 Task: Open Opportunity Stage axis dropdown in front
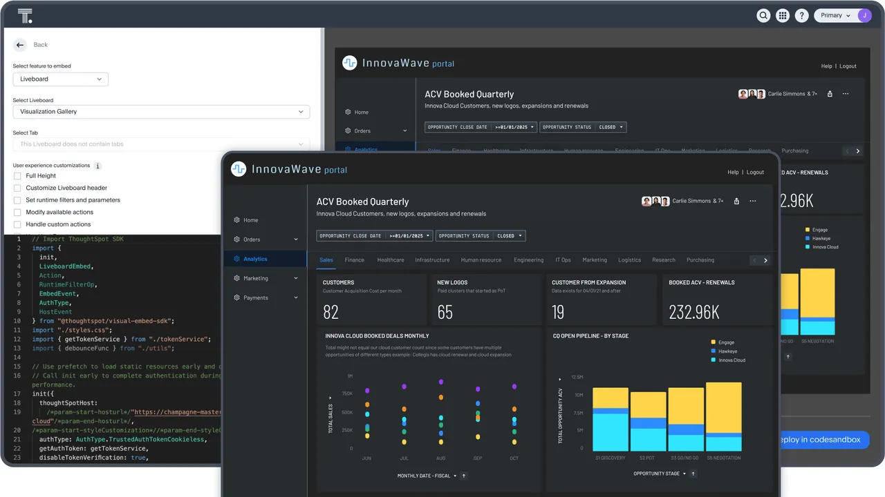pos(660,474)
